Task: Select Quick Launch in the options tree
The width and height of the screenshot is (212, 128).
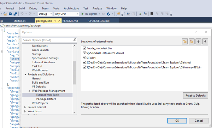Action: (x=40, y=50)
